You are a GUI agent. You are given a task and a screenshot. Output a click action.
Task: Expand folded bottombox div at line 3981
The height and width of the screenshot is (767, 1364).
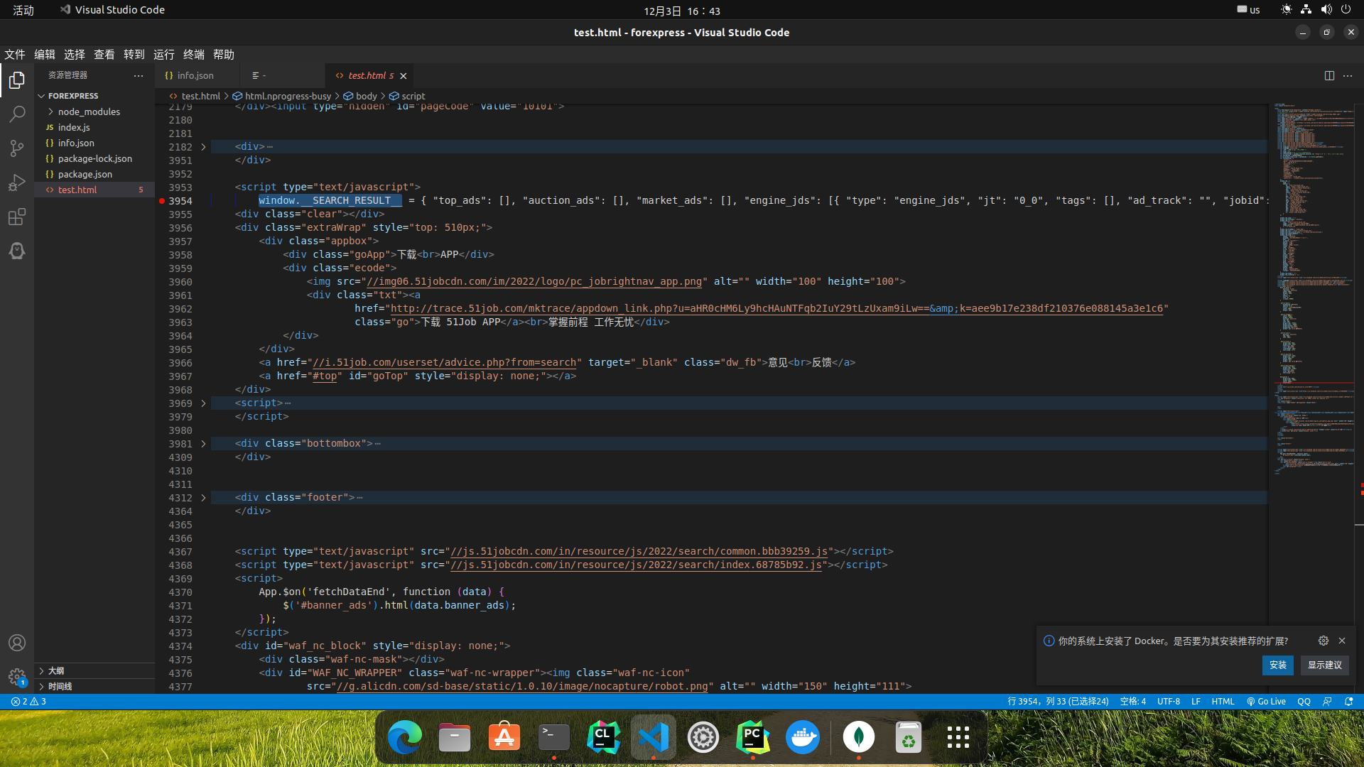click(203, 444)
